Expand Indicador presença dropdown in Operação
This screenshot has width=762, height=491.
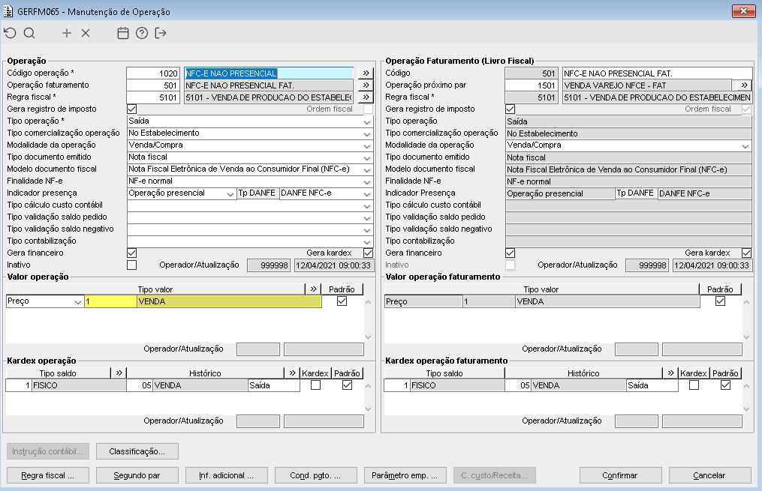(x=230, y=193)
